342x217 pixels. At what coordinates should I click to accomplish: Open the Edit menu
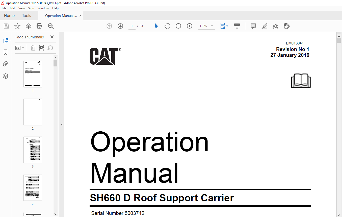[x=12, y=8]
